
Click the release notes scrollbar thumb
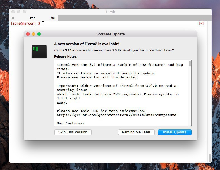pos(190,64)
